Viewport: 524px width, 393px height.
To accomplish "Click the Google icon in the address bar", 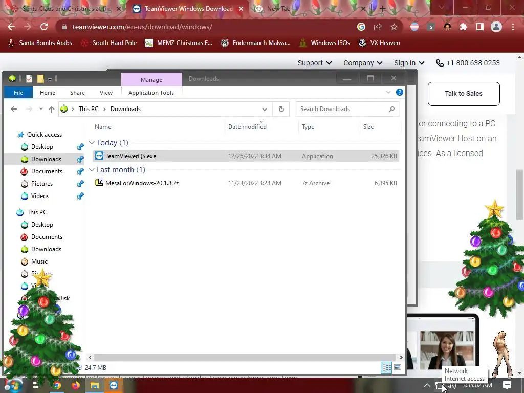I will [x=361, y=27].
